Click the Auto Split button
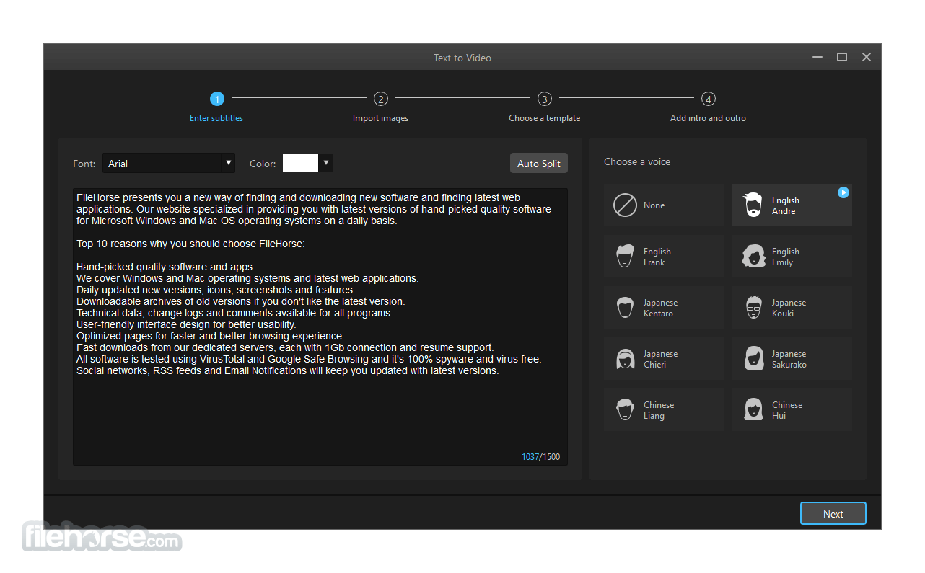This screenshot has height=573, width=925. click(x=539, y=164)
